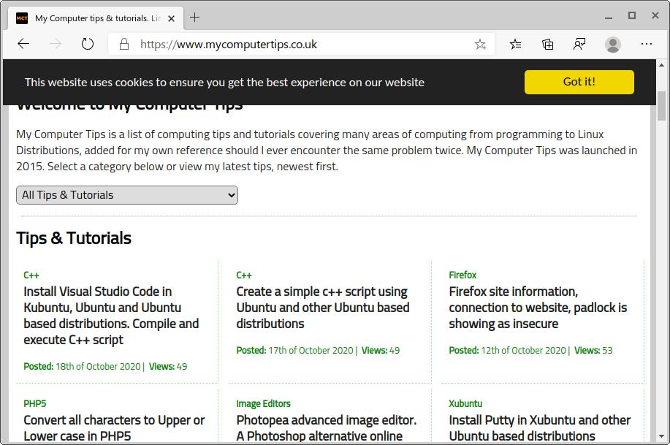Click the address bar URL field

302,44
